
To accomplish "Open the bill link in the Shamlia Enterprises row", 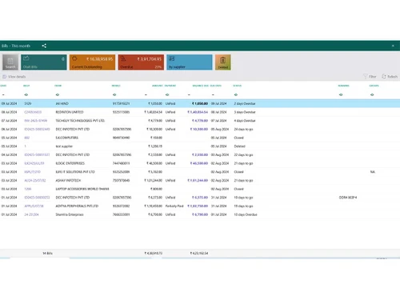I will tap(31, 214).
